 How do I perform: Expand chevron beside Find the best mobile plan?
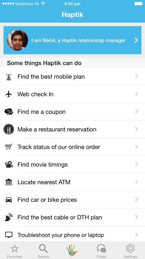pyautogui.click(x=137, y=76)
